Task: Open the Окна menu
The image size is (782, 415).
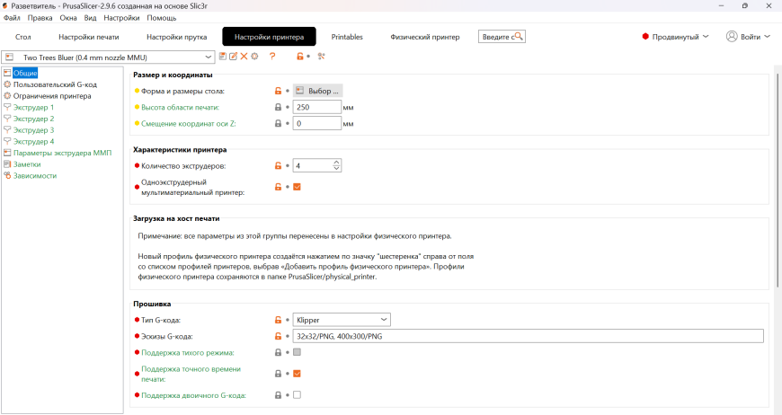Action: [x=68, y=18]
